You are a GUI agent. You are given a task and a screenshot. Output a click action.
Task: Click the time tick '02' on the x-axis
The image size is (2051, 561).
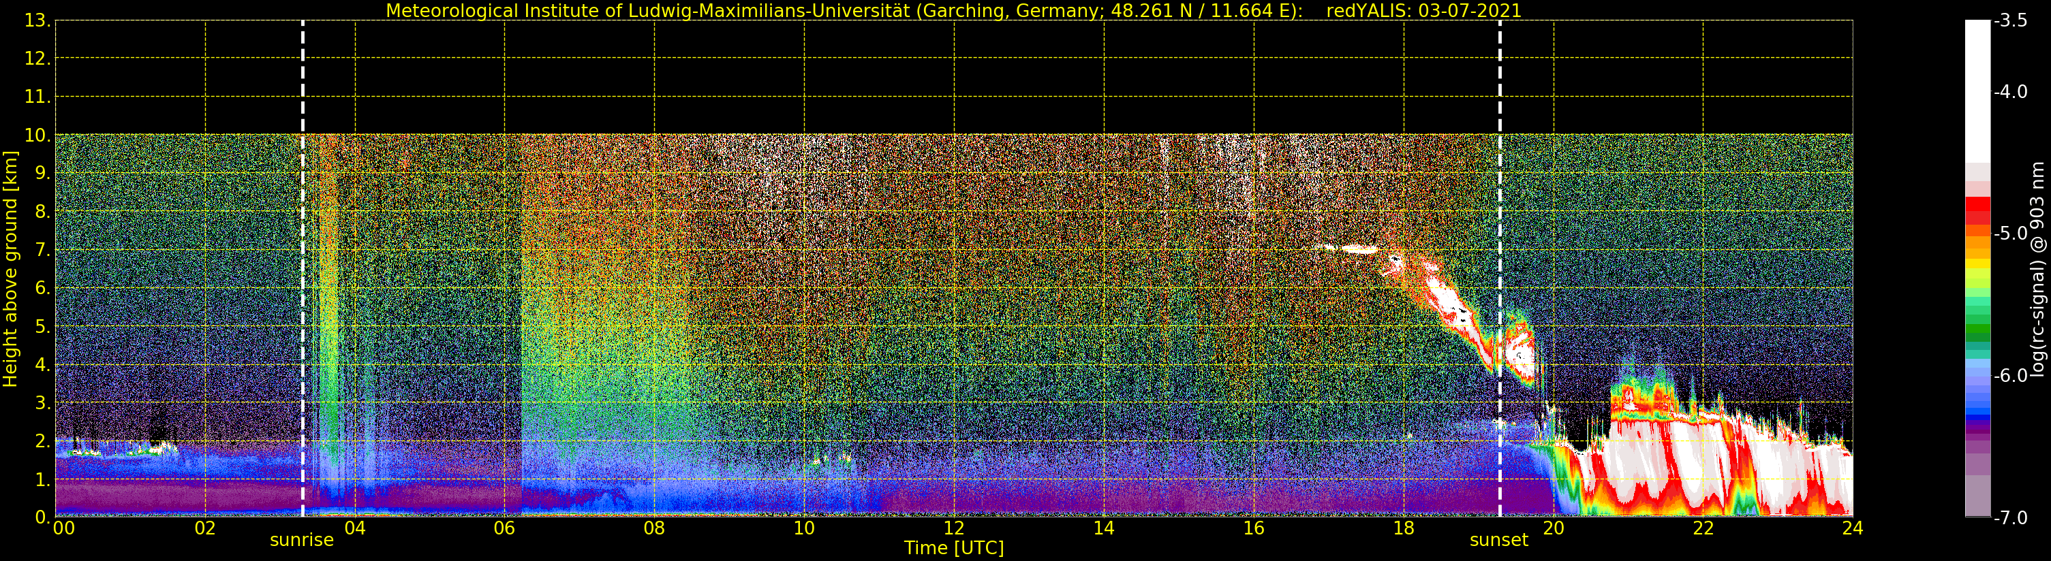click(205, 528)
